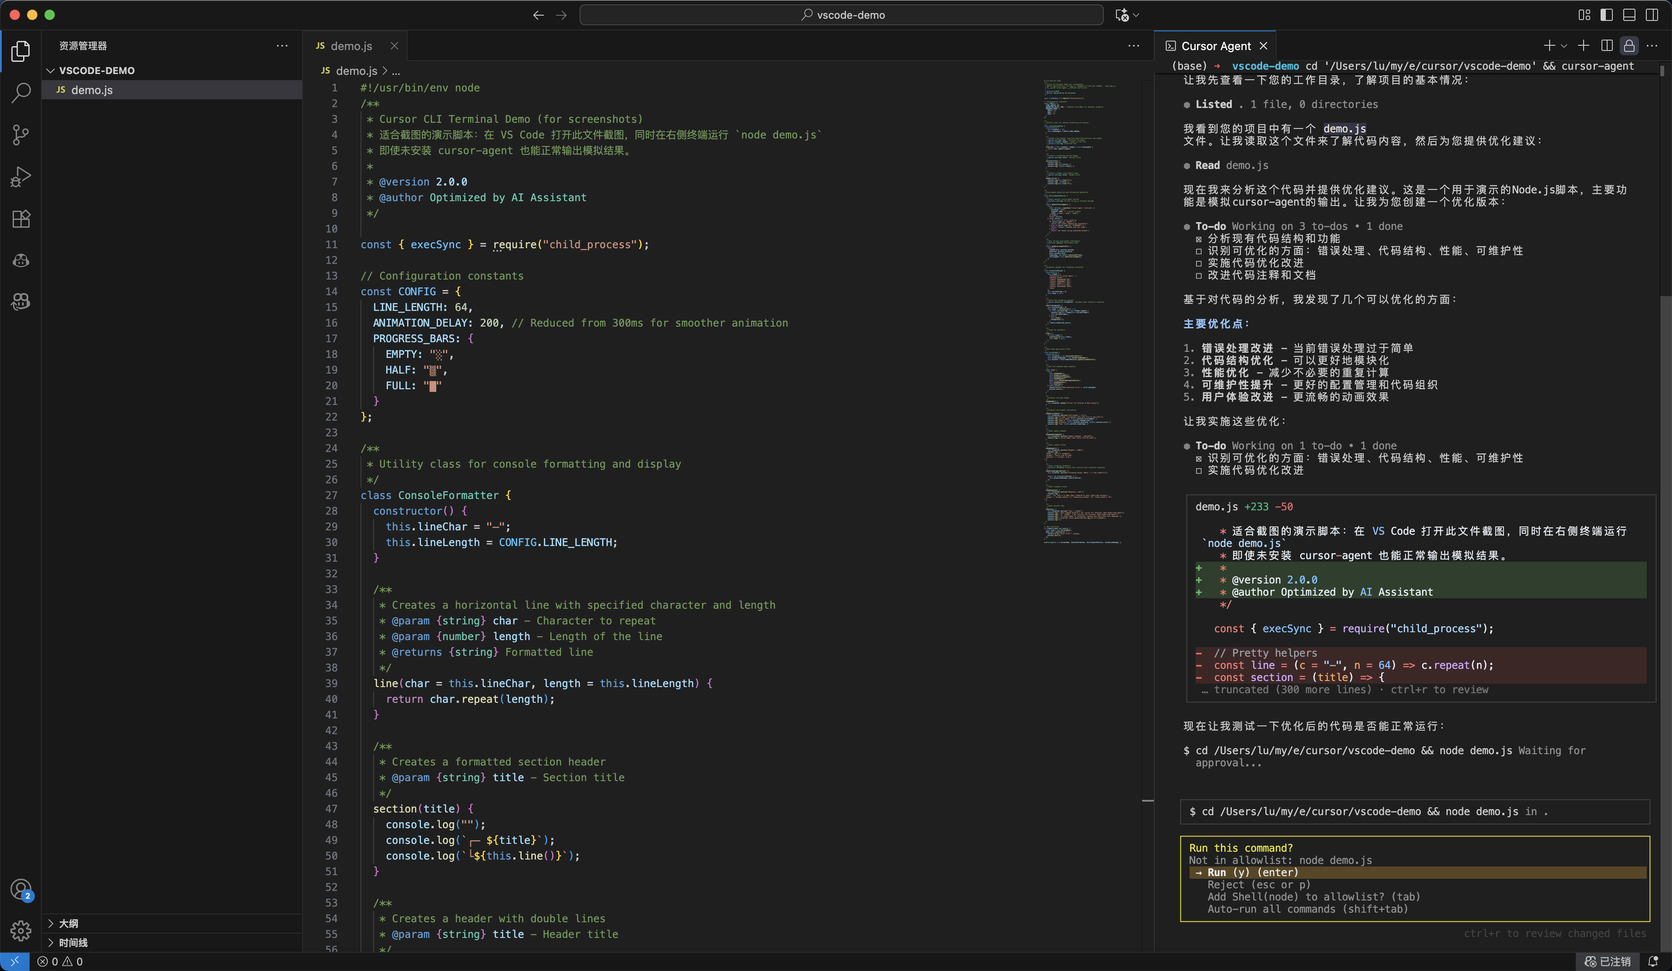Select the Run (y) command option

pyautogui.click(x=1252, y=872)
